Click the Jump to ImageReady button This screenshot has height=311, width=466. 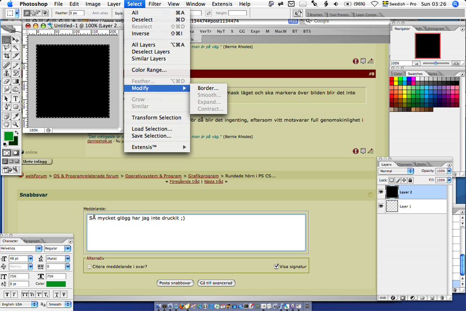click(x=11, y=170)
